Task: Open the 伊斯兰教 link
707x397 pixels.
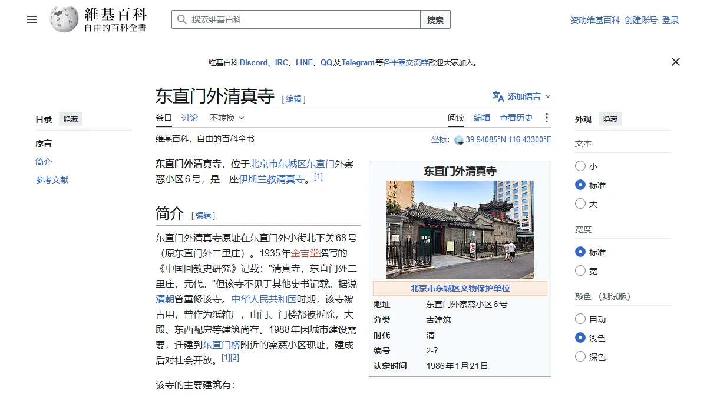Action: [257, 179]
